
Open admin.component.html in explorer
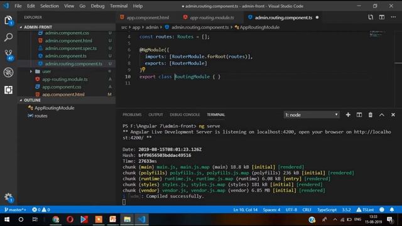tap(68, 40)
